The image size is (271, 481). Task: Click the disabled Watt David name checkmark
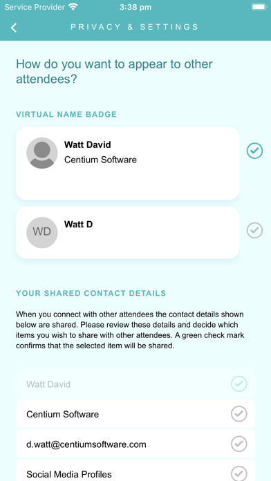coord(239,384)
